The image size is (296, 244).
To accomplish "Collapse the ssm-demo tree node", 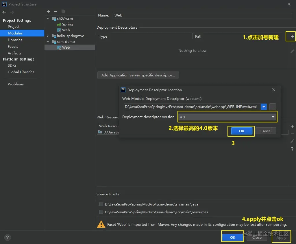I will point(48,41).
